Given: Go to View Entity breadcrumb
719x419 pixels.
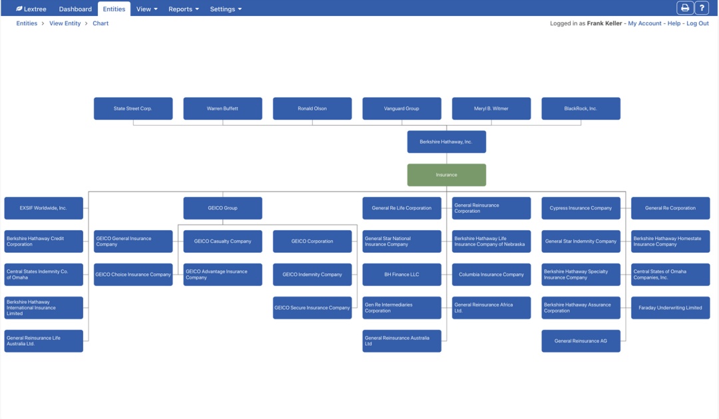Looking at the screenshot, I should [x=65, y=23].
